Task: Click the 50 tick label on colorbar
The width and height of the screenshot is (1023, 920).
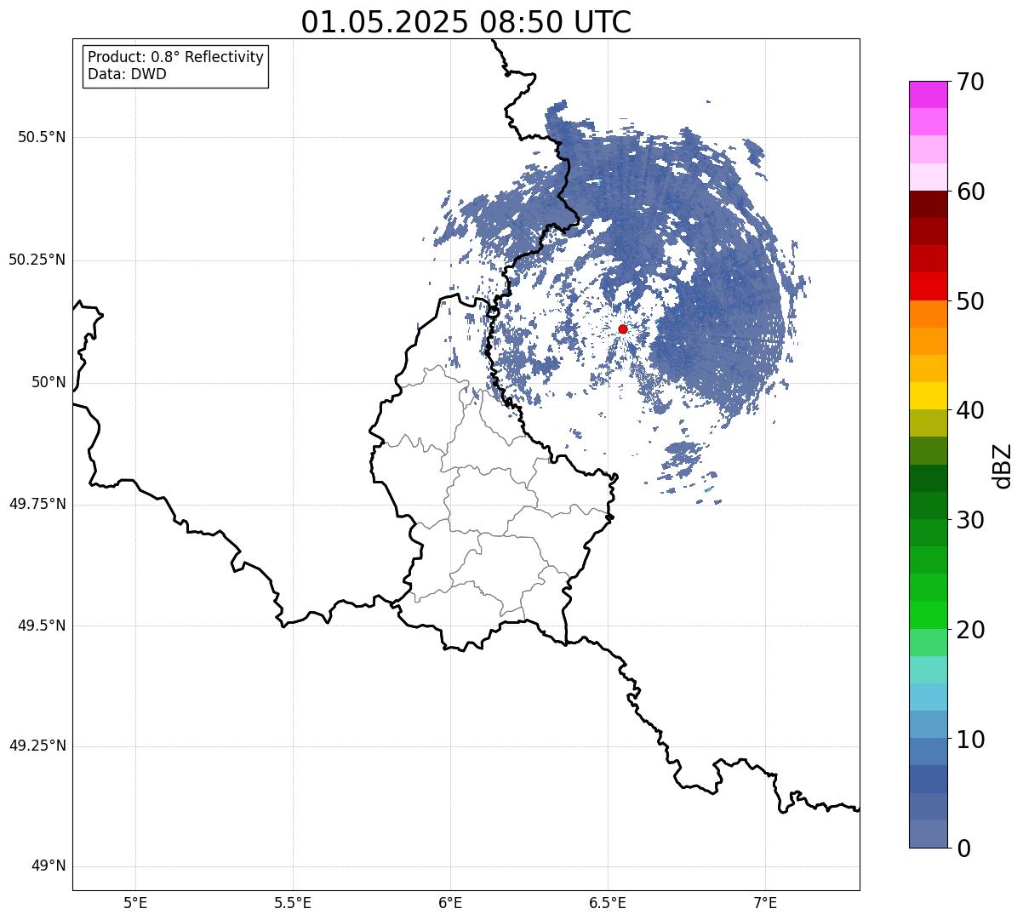Action: point(970,301)
